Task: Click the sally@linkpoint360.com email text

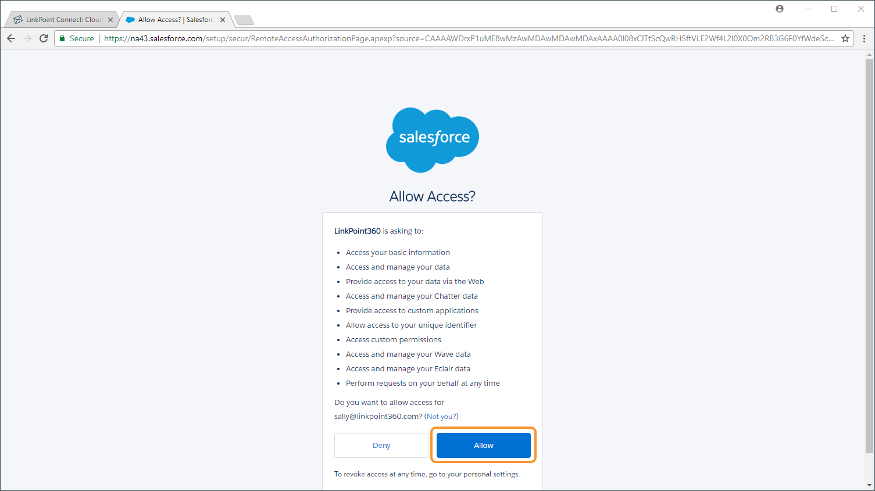Action: pyautogui.click(x=377, y=416)
